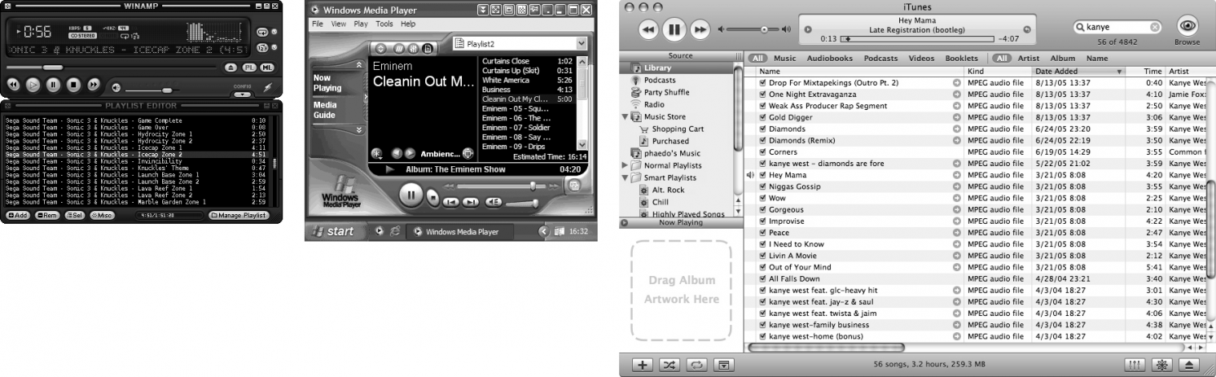The width and height of the screenshot is (1216, 377).
Task: Click the iTunes add playlist plus button
Action: (643, 365)
